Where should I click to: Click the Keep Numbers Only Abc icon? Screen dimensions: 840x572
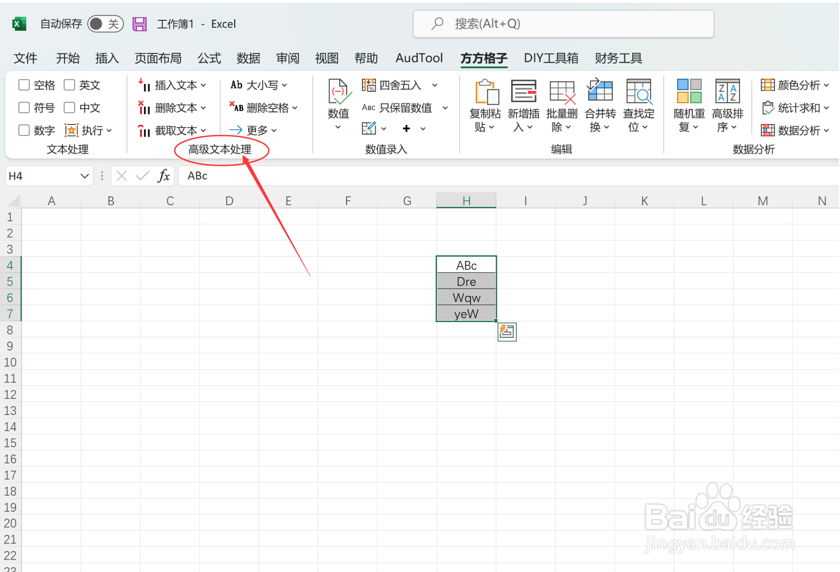point(368,107)
